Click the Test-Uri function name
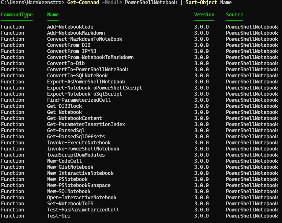The image size is (282, 223). pos(59,216)
